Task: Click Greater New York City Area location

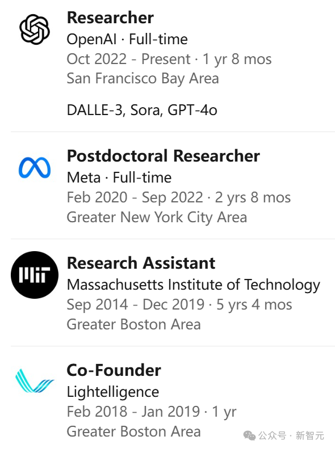Action: (x=157, y=217)
